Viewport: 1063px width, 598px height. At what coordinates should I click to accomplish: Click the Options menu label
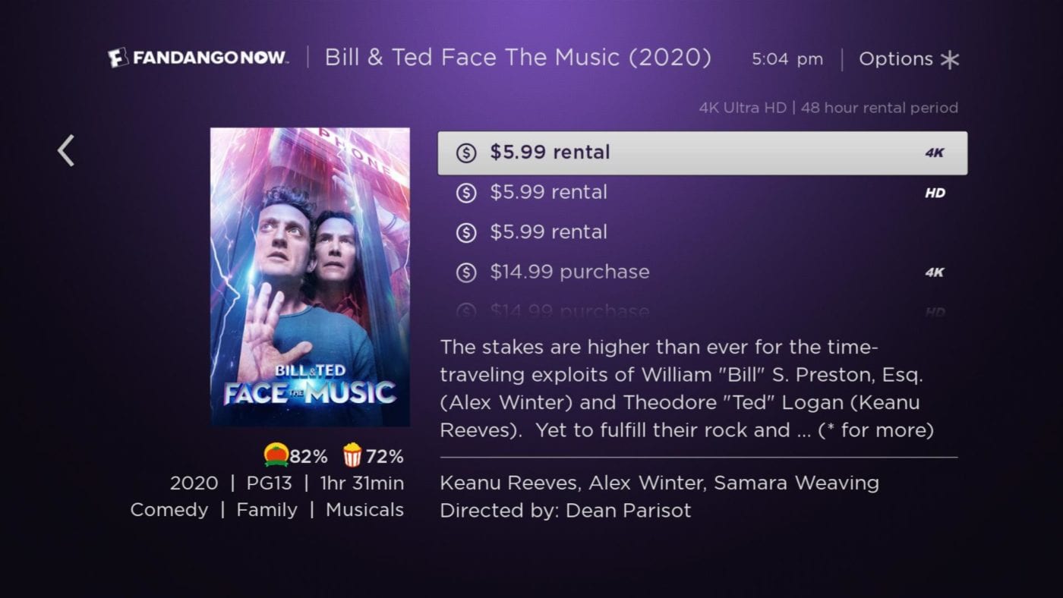coord(896,58)
